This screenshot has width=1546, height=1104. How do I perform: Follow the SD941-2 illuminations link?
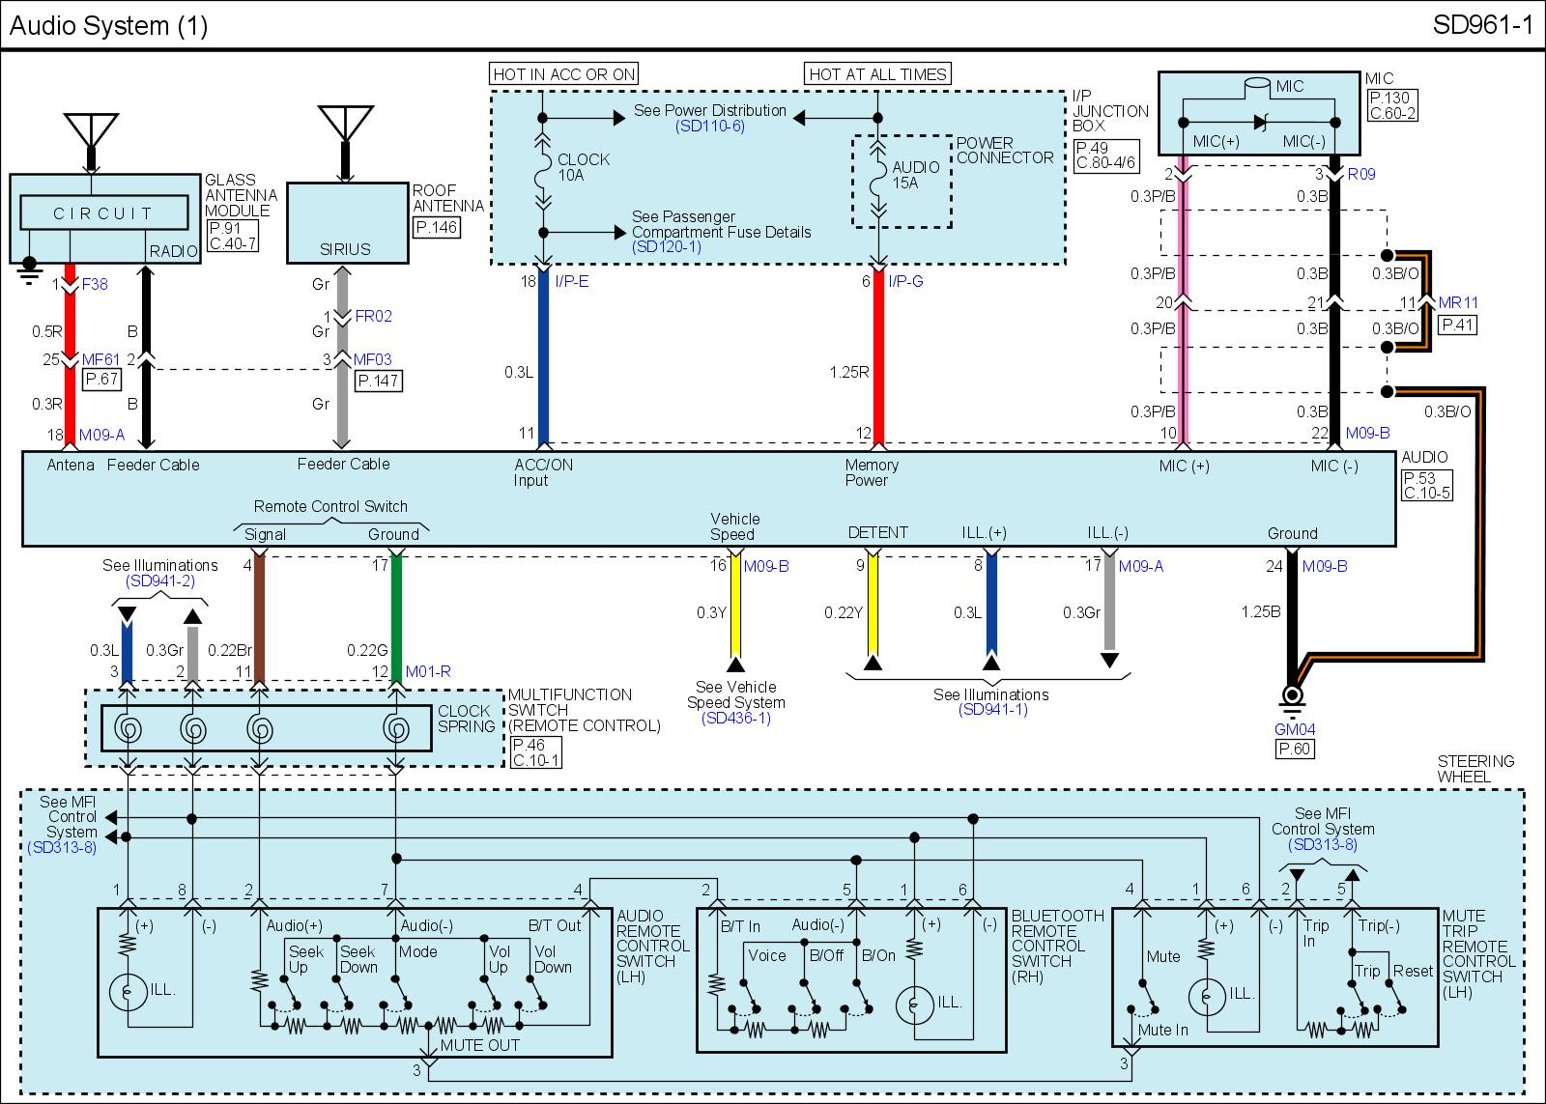point(160,581)
